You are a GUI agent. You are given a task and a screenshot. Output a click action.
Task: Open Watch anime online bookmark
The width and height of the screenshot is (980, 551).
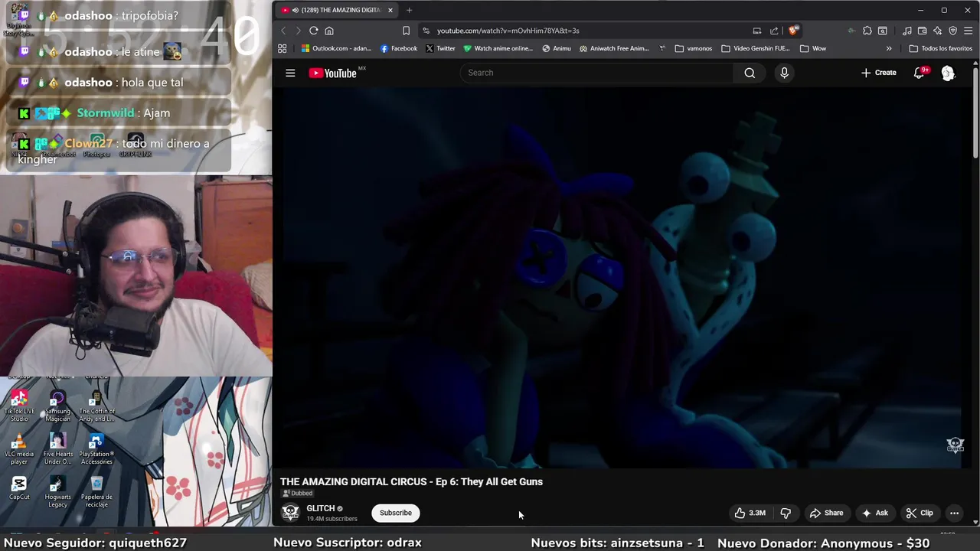pyautogui.click(x=498, y=48)
